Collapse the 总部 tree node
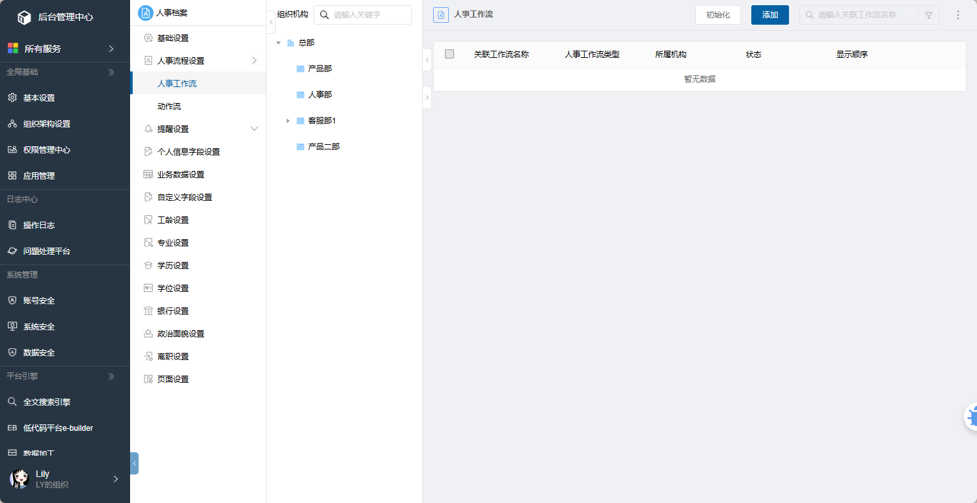 (x=278, y=43)
